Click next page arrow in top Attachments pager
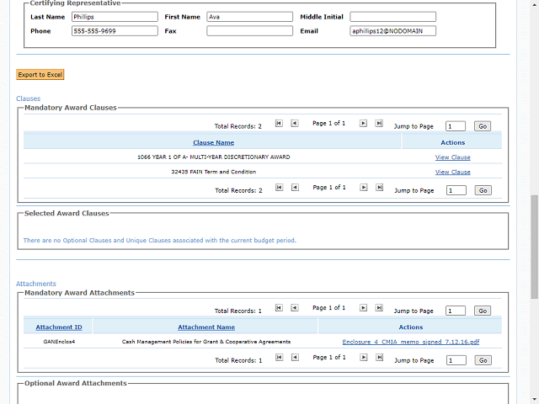This screenshot has width=539, height=404. click(364, 308)
